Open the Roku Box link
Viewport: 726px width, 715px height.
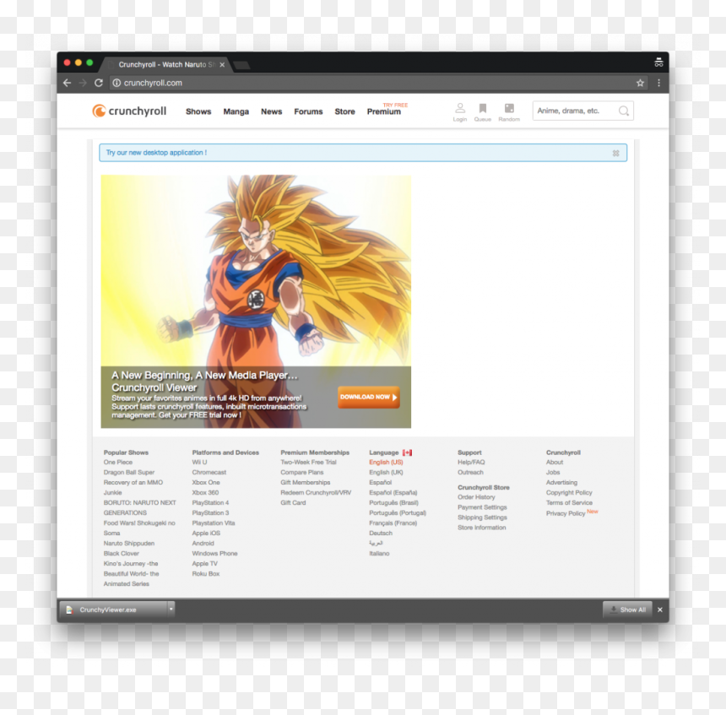click(x=206, y=574)
